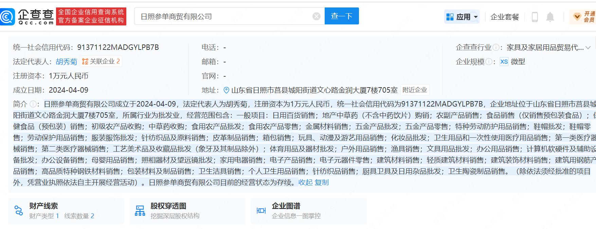
Task: Expand the 家具及家居用品贸易代 industry chevron
Action: click(588, 47)
